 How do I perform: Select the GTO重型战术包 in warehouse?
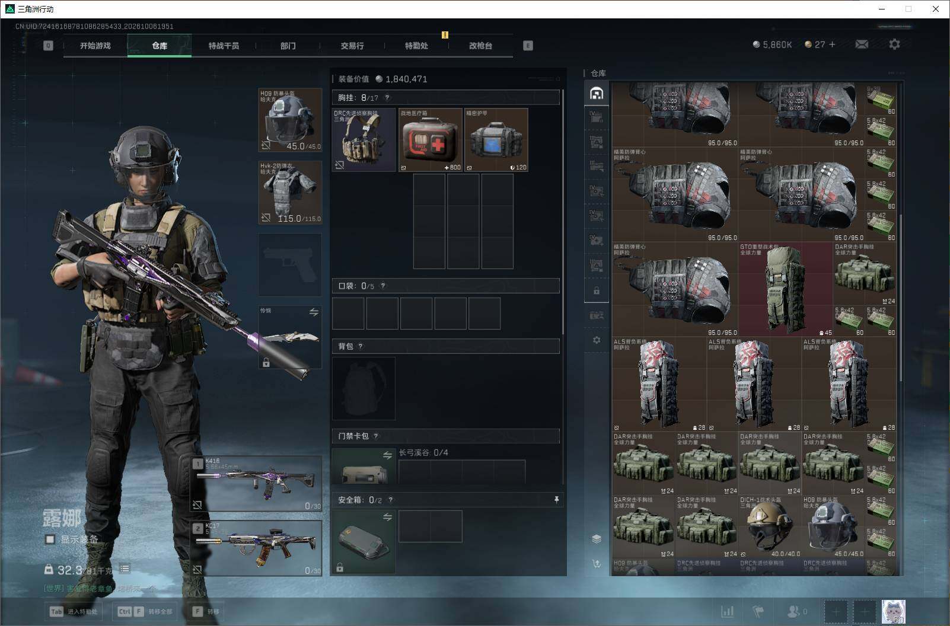785,289
